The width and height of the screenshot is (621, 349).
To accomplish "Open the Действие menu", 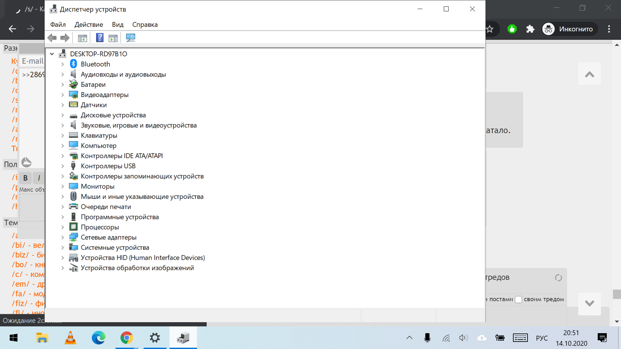I will [x=89, y=25].
